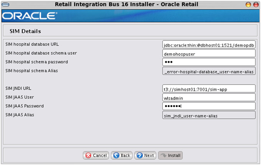The height and width of the screenshot is (165, 261).
Task: Go Back to the previous installer step
Action: point(122,155)
